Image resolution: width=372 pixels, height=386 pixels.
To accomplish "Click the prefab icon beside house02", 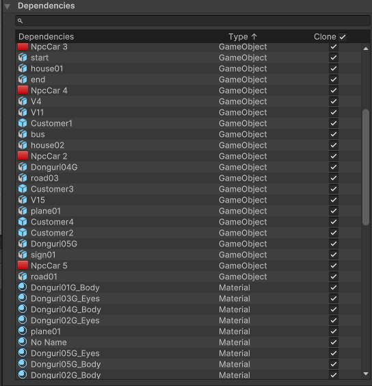I will coord(23,145).
